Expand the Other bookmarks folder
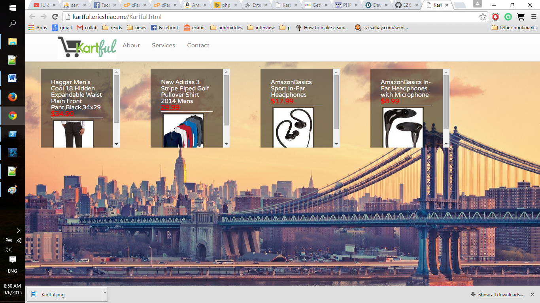Viewport: 540px width, 303px height. (x=514, y=28)
